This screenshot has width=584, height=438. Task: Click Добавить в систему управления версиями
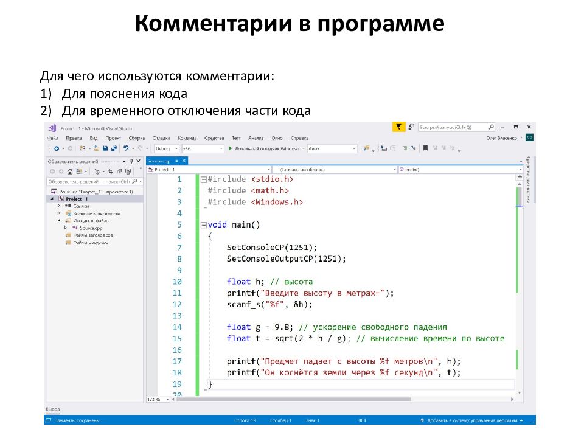472,420
